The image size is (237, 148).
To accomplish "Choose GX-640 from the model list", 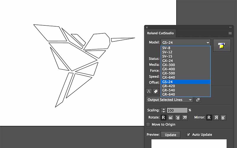I will pyautogui.click(x=186, y=77).
